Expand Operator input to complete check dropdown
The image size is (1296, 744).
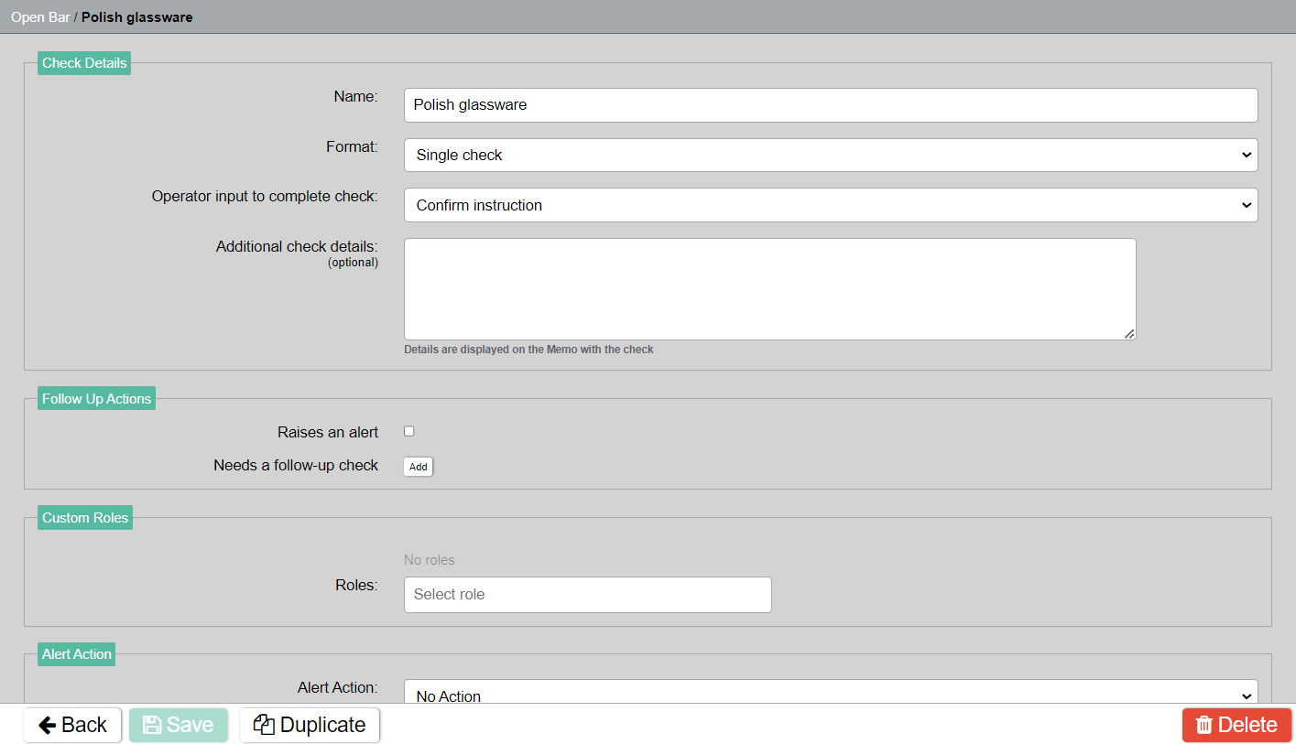coord(830,205)
